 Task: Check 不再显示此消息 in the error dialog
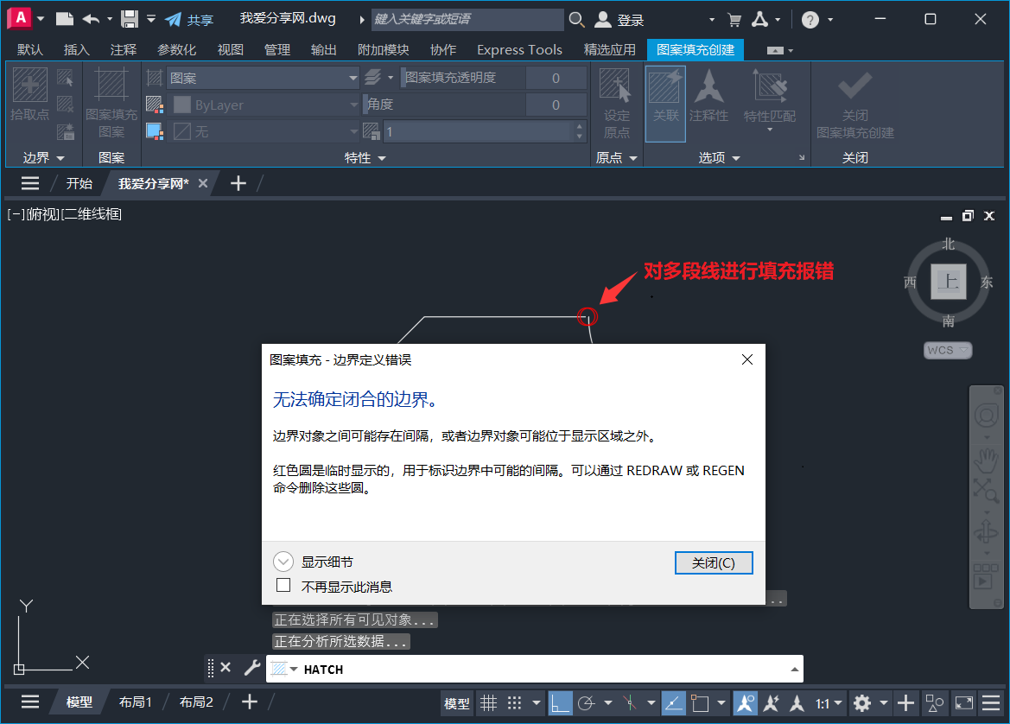click(283, 585)
